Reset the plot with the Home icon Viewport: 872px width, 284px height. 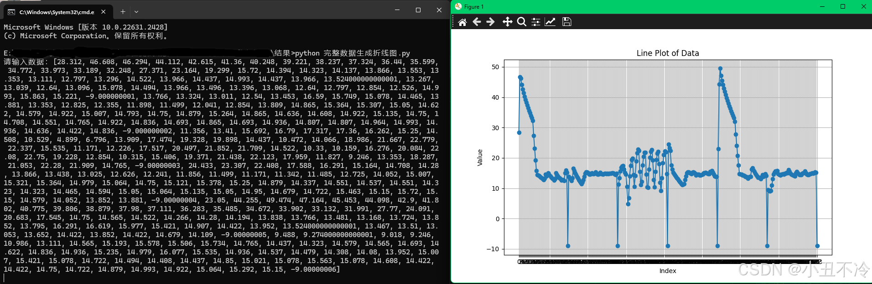pos(462,22)
